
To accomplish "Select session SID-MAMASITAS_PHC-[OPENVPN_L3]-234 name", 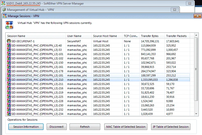I will 37,114.
